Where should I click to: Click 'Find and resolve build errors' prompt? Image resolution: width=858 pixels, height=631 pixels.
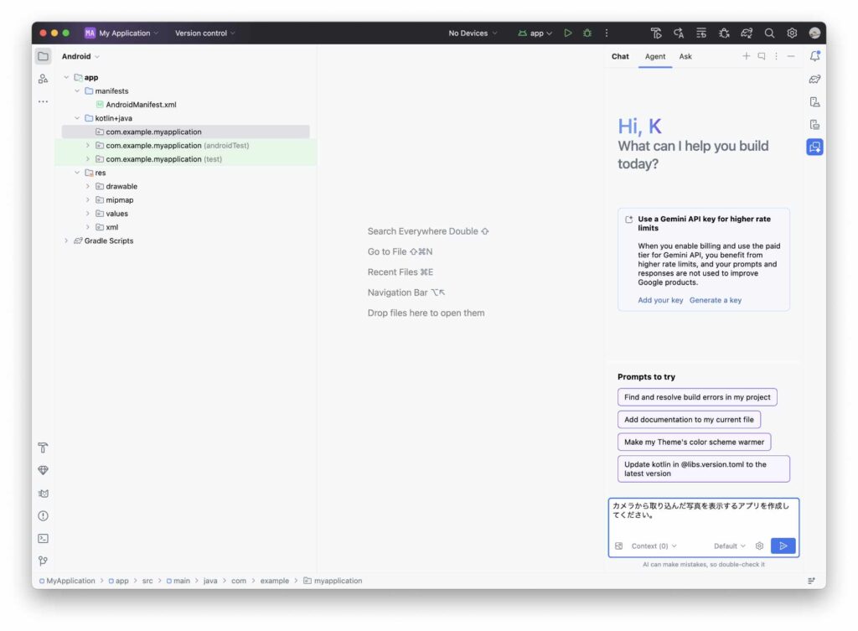point(697,397)
